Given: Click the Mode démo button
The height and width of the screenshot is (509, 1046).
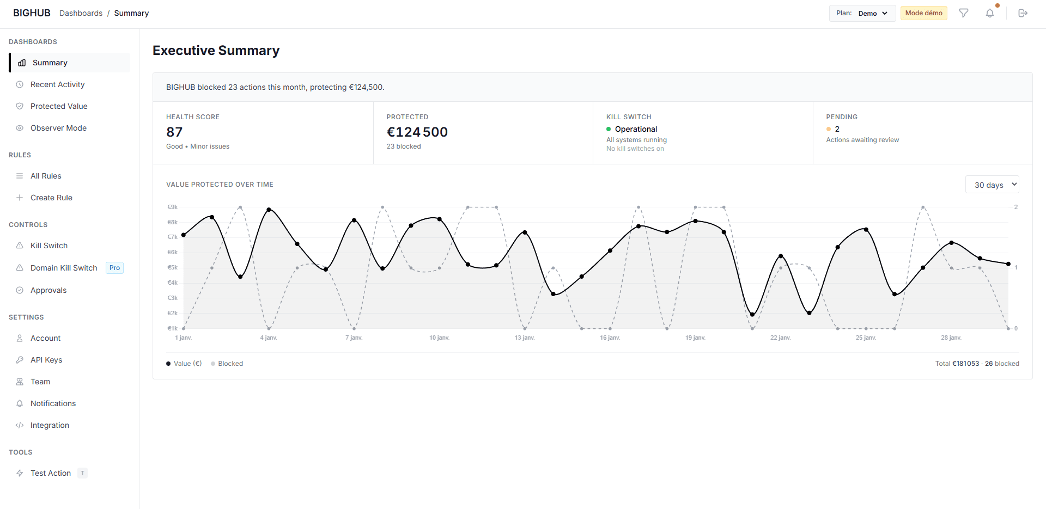Looking at the screenshot, I should pyautogui.click(x=923, y=13).
